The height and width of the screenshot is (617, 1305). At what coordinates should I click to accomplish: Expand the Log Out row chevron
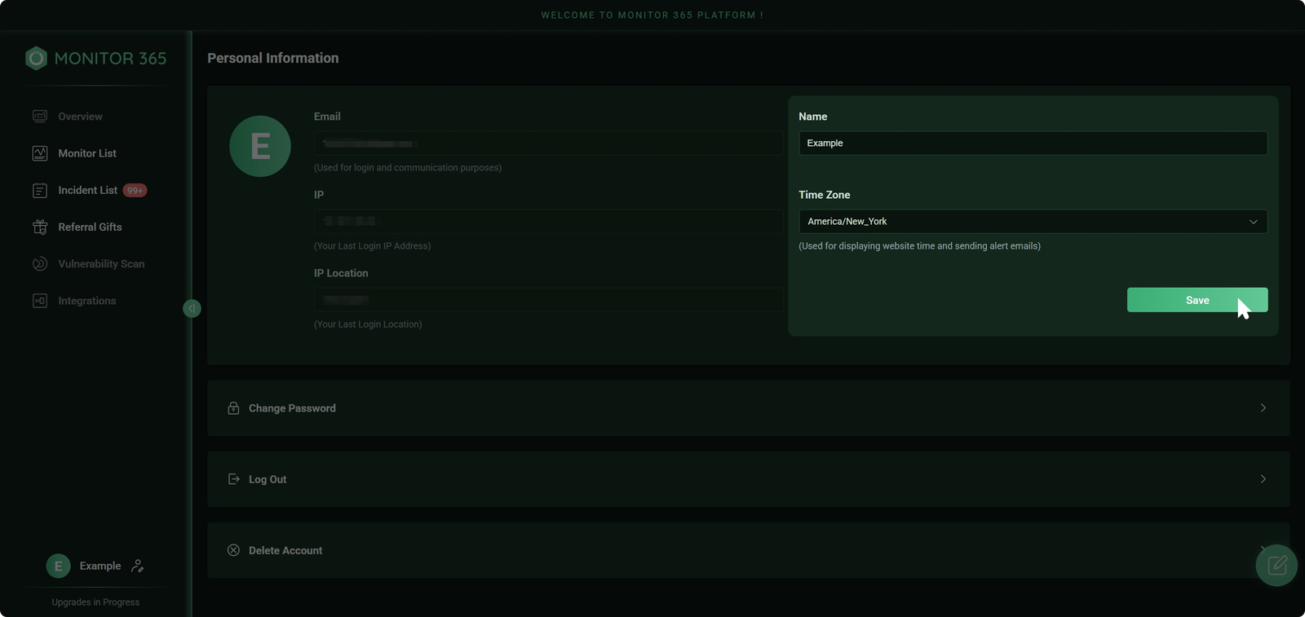pyautogui.click(x=1263, y=479)
